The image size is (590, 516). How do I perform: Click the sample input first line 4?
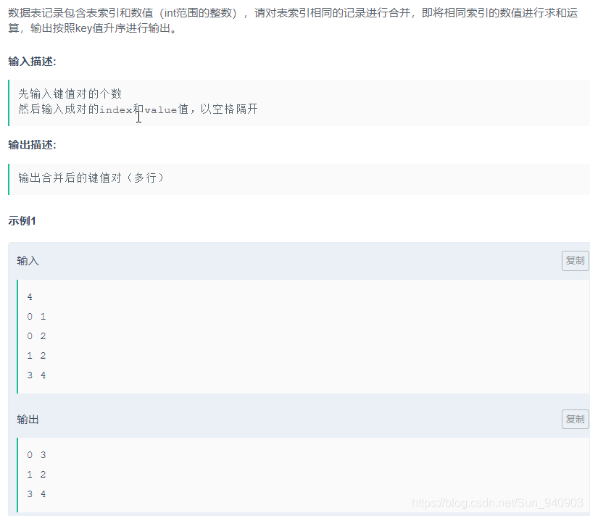(30, 297)
